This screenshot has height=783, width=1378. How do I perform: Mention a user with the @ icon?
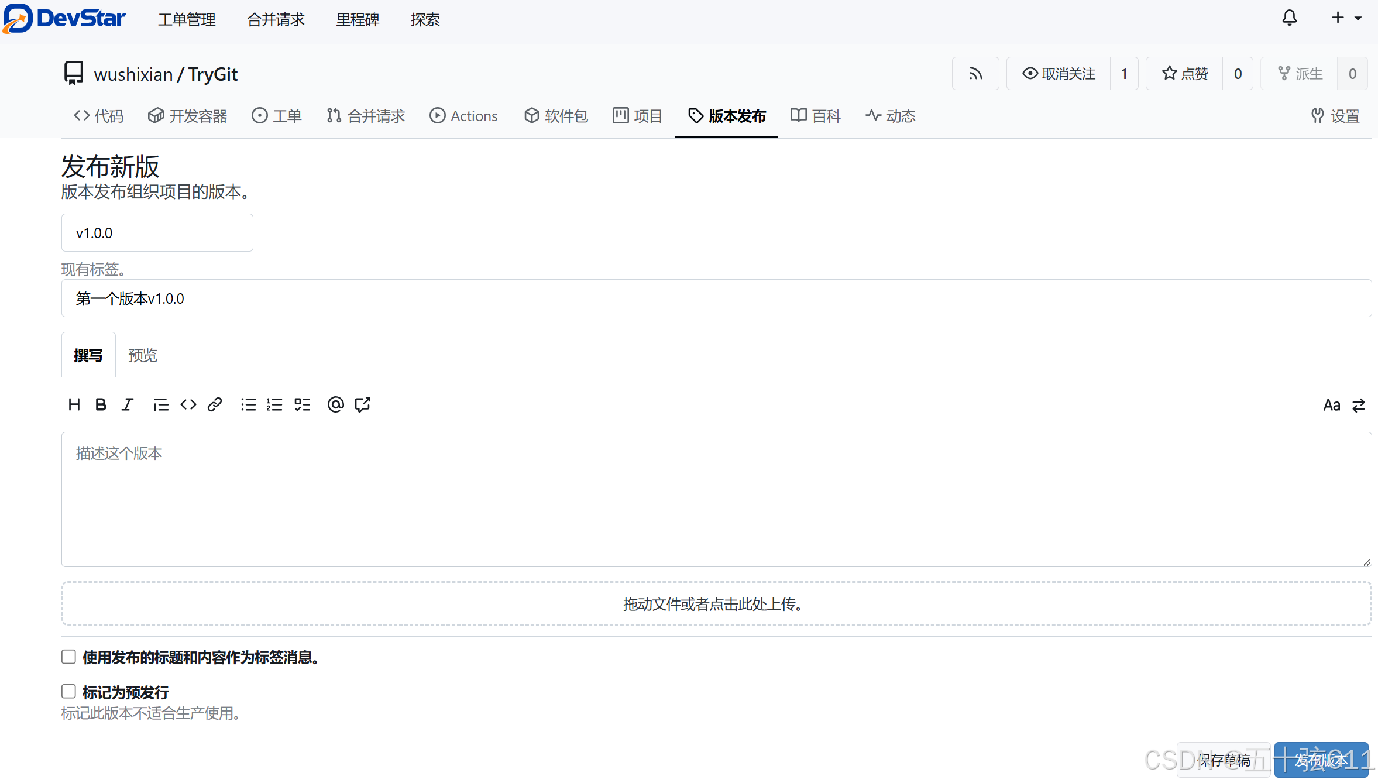pyautogui.click(x=335, y=404)
